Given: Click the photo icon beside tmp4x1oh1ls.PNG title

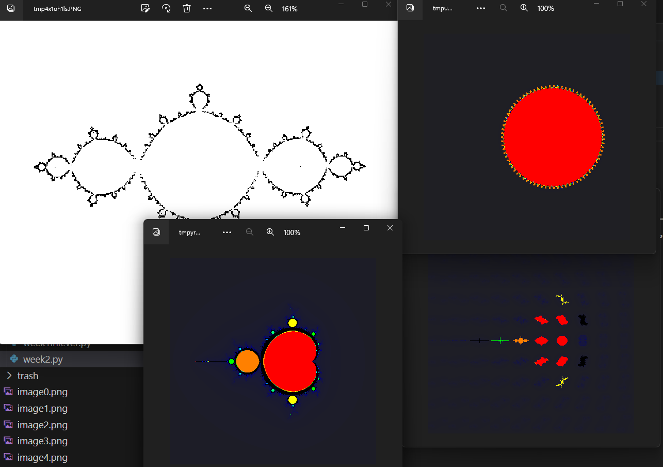Looking at the screenshot, I should click(11, 9).
